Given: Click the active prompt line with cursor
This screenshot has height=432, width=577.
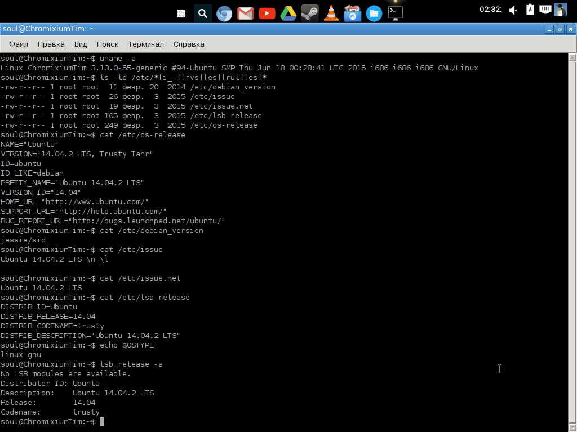Looking at the screenshot, I should [52, 422].
